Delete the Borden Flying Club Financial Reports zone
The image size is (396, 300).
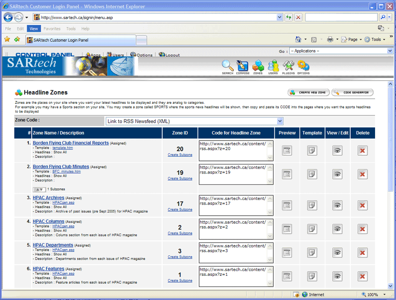[x=362, y=151]
